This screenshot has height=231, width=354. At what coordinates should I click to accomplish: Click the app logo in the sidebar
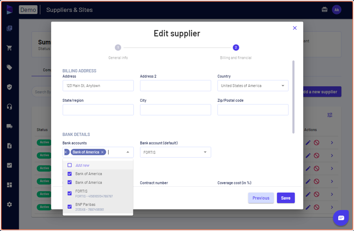point(9,9)
